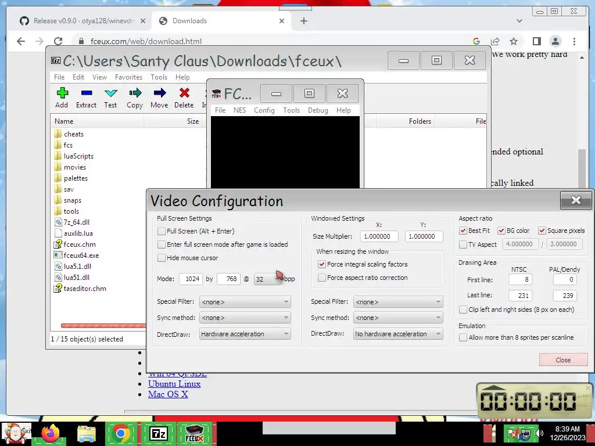Click the browser page vertical scrollbar
The width and height of the screenshot is (595, 446).
point(582,168)
